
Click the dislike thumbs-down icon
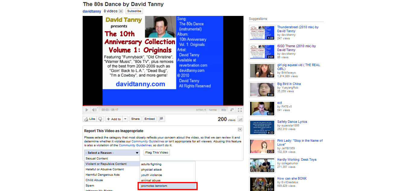(x=100, y=119)
